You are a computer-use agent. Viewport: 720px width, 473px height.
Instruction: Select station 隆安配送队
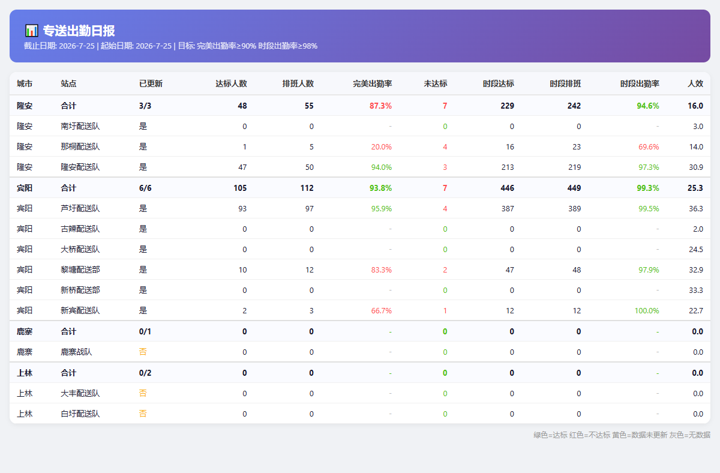pyautogui.click(x=80, y=167)
